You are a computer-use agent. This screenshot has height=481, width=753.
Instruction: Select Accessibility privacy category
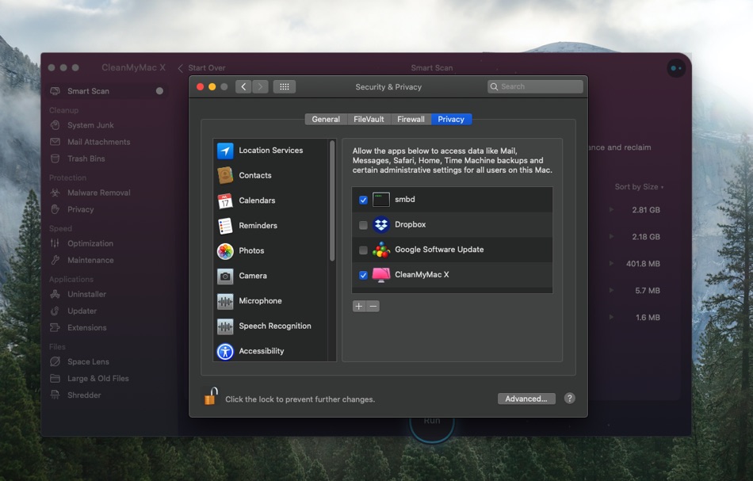(271, 351)
